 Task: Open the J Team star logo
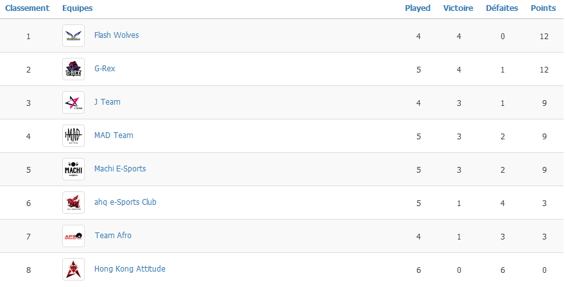pos(73,103)
